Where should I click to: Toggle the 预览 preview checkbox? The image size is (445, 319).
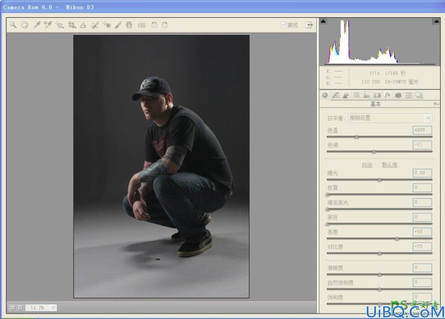click(283, 25)
